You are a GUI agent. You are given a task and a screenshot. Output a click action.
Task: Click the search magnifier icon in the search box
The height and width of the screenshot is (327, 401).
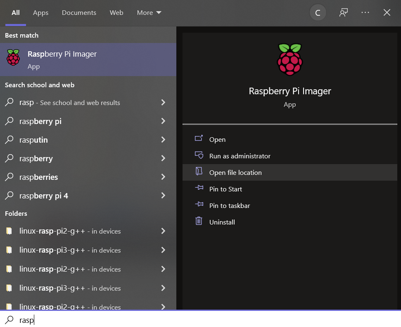tap(9, 320)
